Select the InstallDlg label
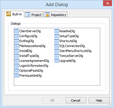The image size is (114, 108). [26, 51]
